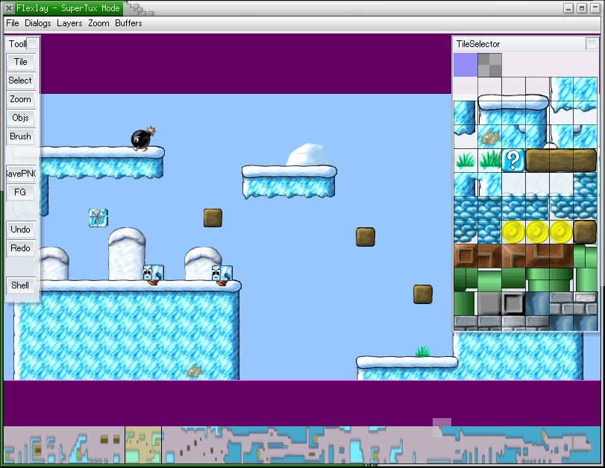The width and height of the screenshot is (605, 468).
Task: Click the lowest brown block in level
Action: pyautogui.click(x=423, y=294)
